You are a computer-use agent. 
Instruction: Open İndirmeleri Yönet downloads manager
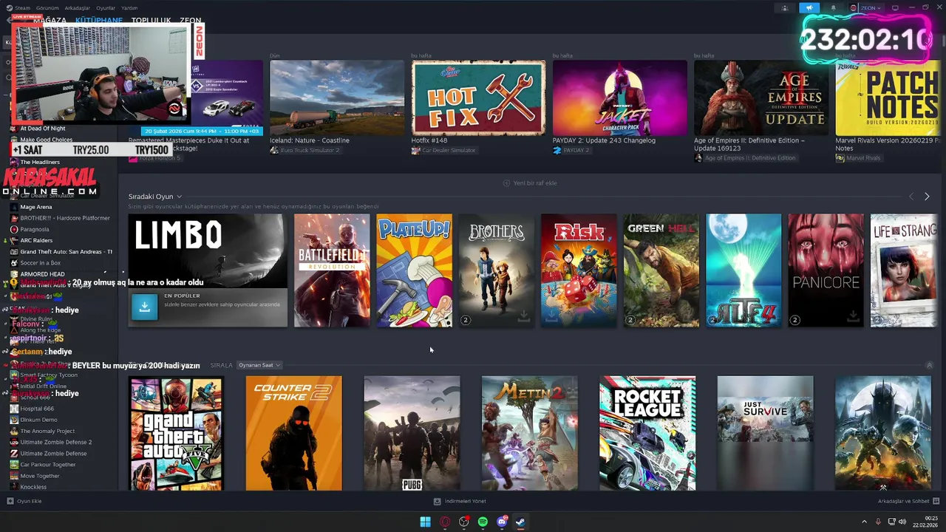pos(460,501)
